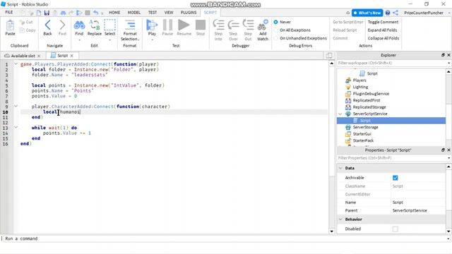Select ReplicatedStorage in Explorer tree
Viewport: 452px width, 254px height.
pyautogui.click(x=369, y=107)
